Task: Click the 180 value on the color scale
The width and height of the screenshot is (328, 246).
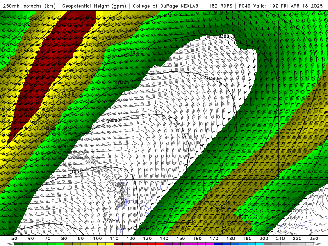Action: pos(230,239)
